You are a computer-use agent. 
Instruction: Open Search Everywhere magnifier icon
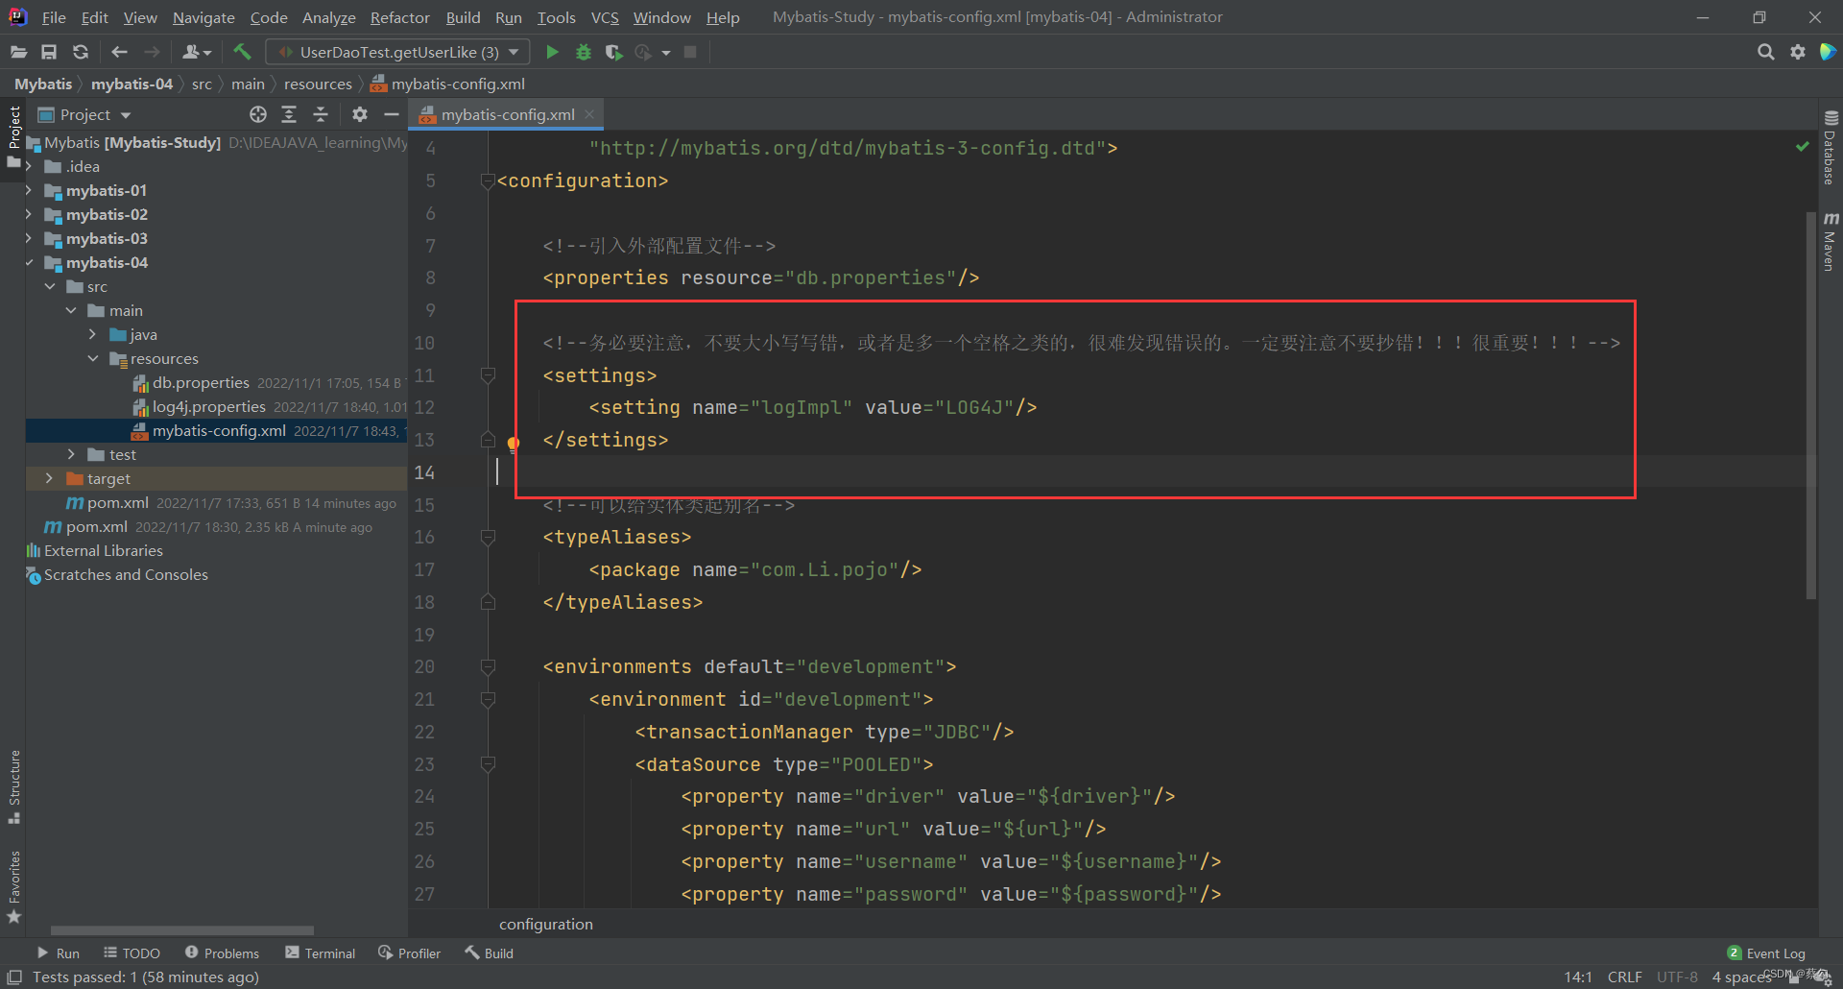1765,52
